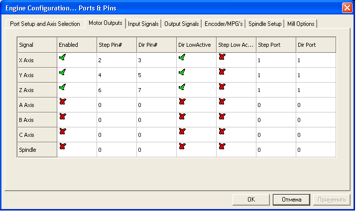Enable the Spindle red X icon
356x212 pixels.
click(x=62, y=147)
